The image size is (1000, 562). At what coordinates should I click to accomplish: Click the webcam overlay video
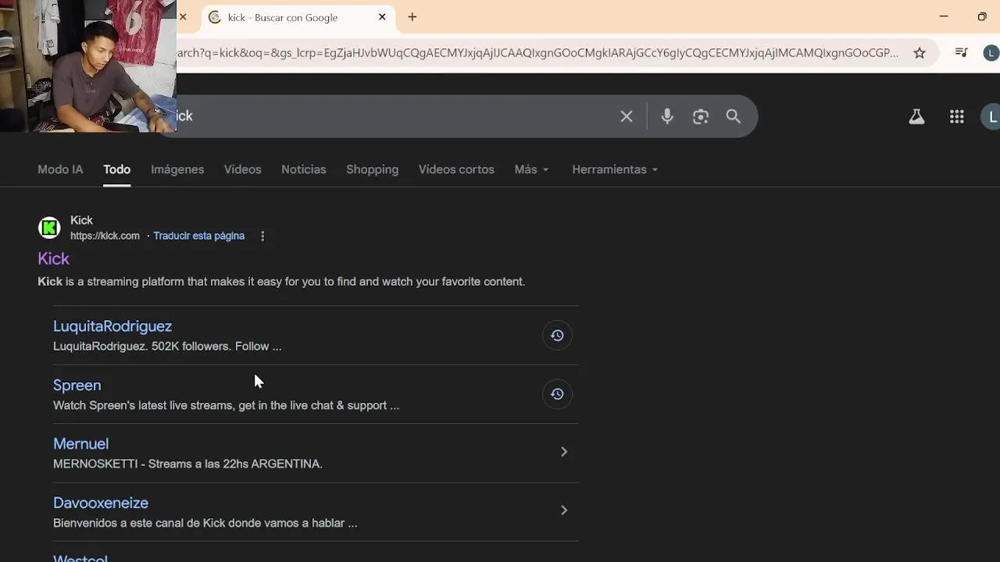(x=88, y=66)
